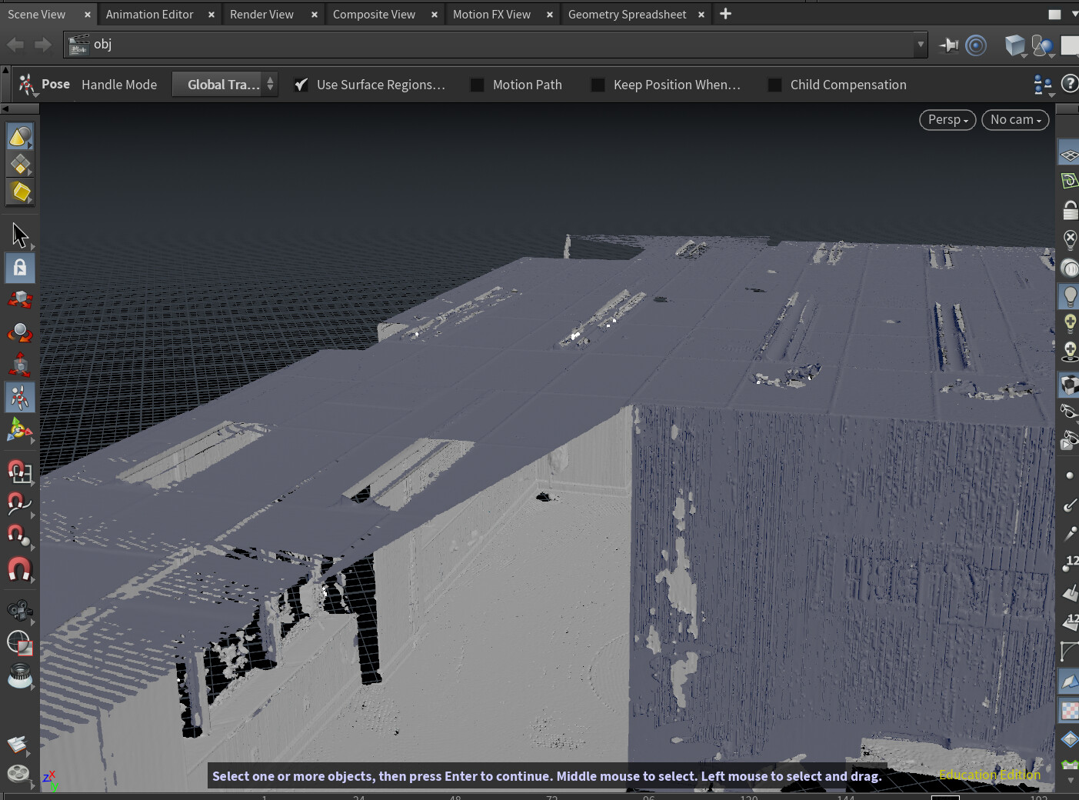1079x800 pixels.
Task: Uncheck Use Surface Regions
Action: [x=301, y=85]
